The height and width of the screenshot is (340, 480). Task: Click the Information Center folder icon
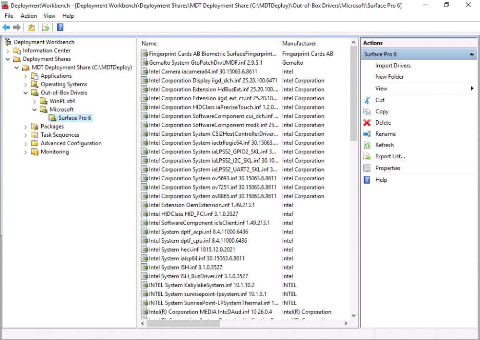point(17,50)
